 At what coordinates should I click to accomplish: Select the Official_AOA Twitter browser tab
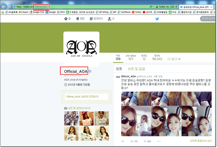point(196,7)
